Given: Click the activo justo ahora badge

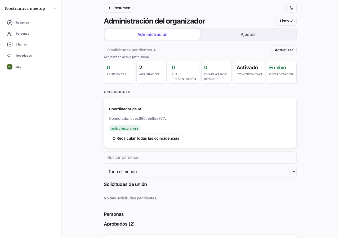Looking at the screenshot, I should (124, 129).
